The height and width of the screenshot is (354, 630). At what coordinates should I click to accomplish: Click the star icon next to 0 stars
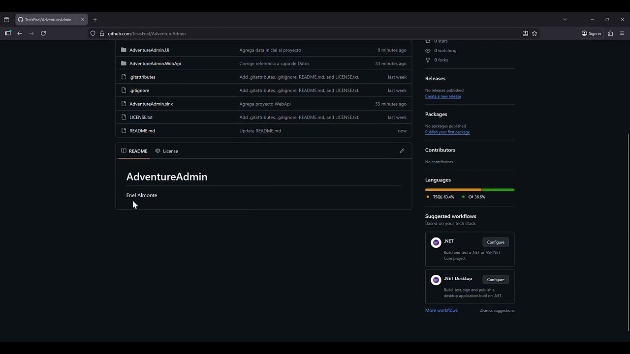coord(428,41)
